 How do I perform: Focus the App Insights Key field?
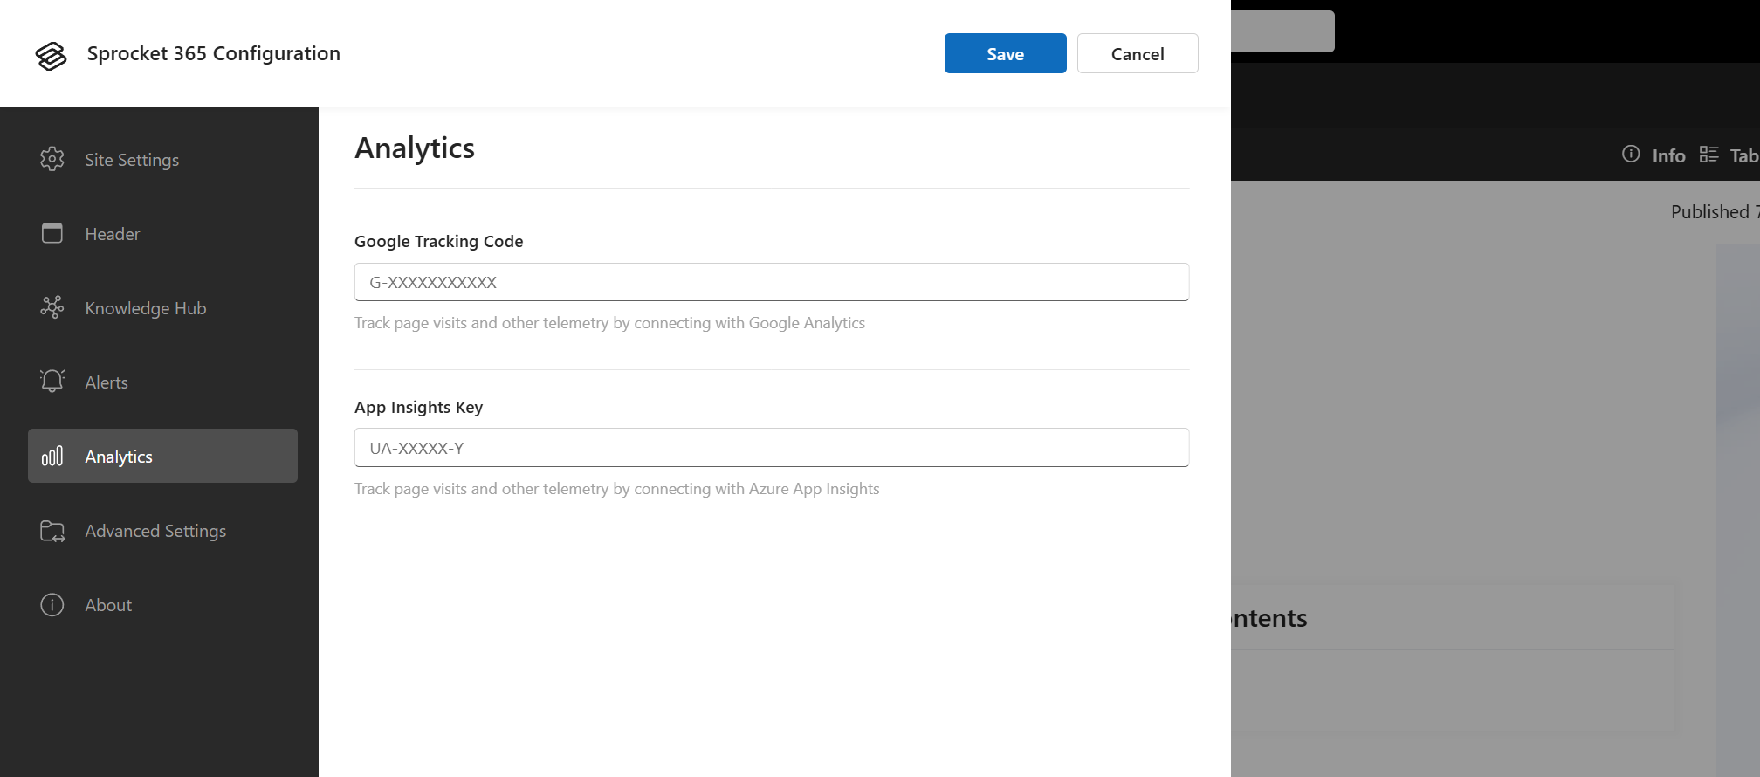[772, 448]
